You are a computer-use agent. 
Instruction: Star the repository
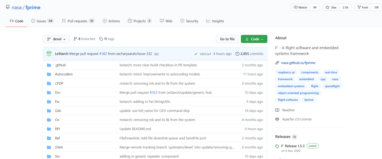(x=331, y=7)
